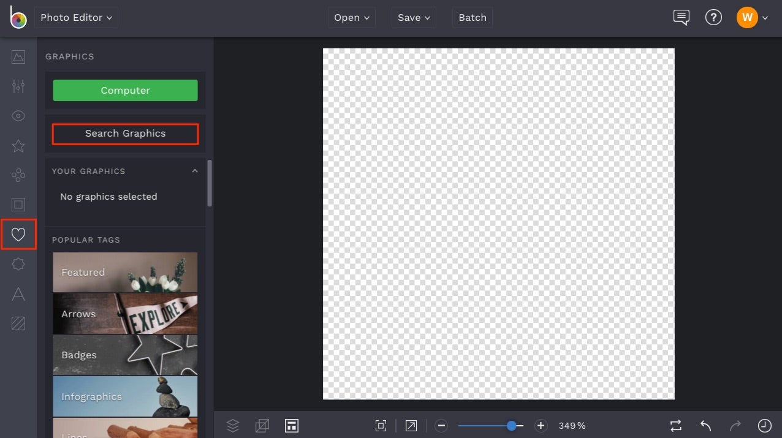Image resolution: width=782 pixels, height=438 pixels.
Task: Collapse the Your Graphics section
Action: click(x=194, y=171)
